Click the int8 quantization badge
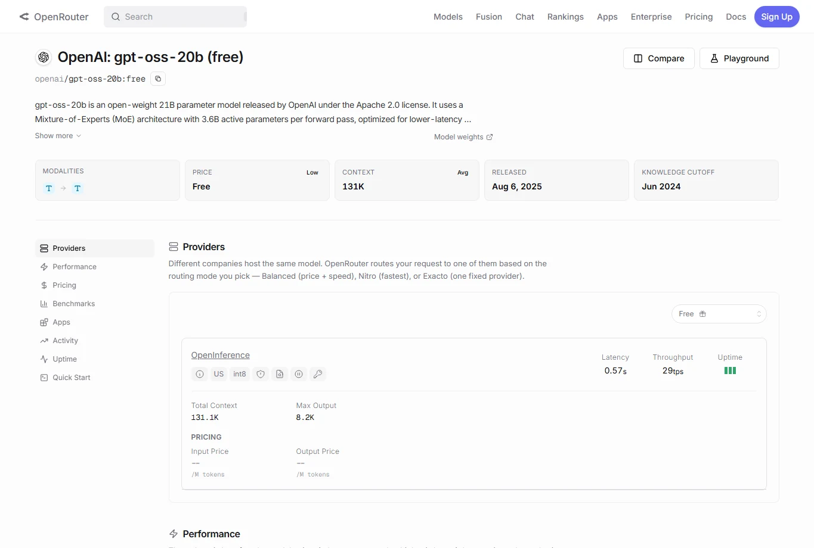This screenshot has width=814, height=548. tap(240, 374)
